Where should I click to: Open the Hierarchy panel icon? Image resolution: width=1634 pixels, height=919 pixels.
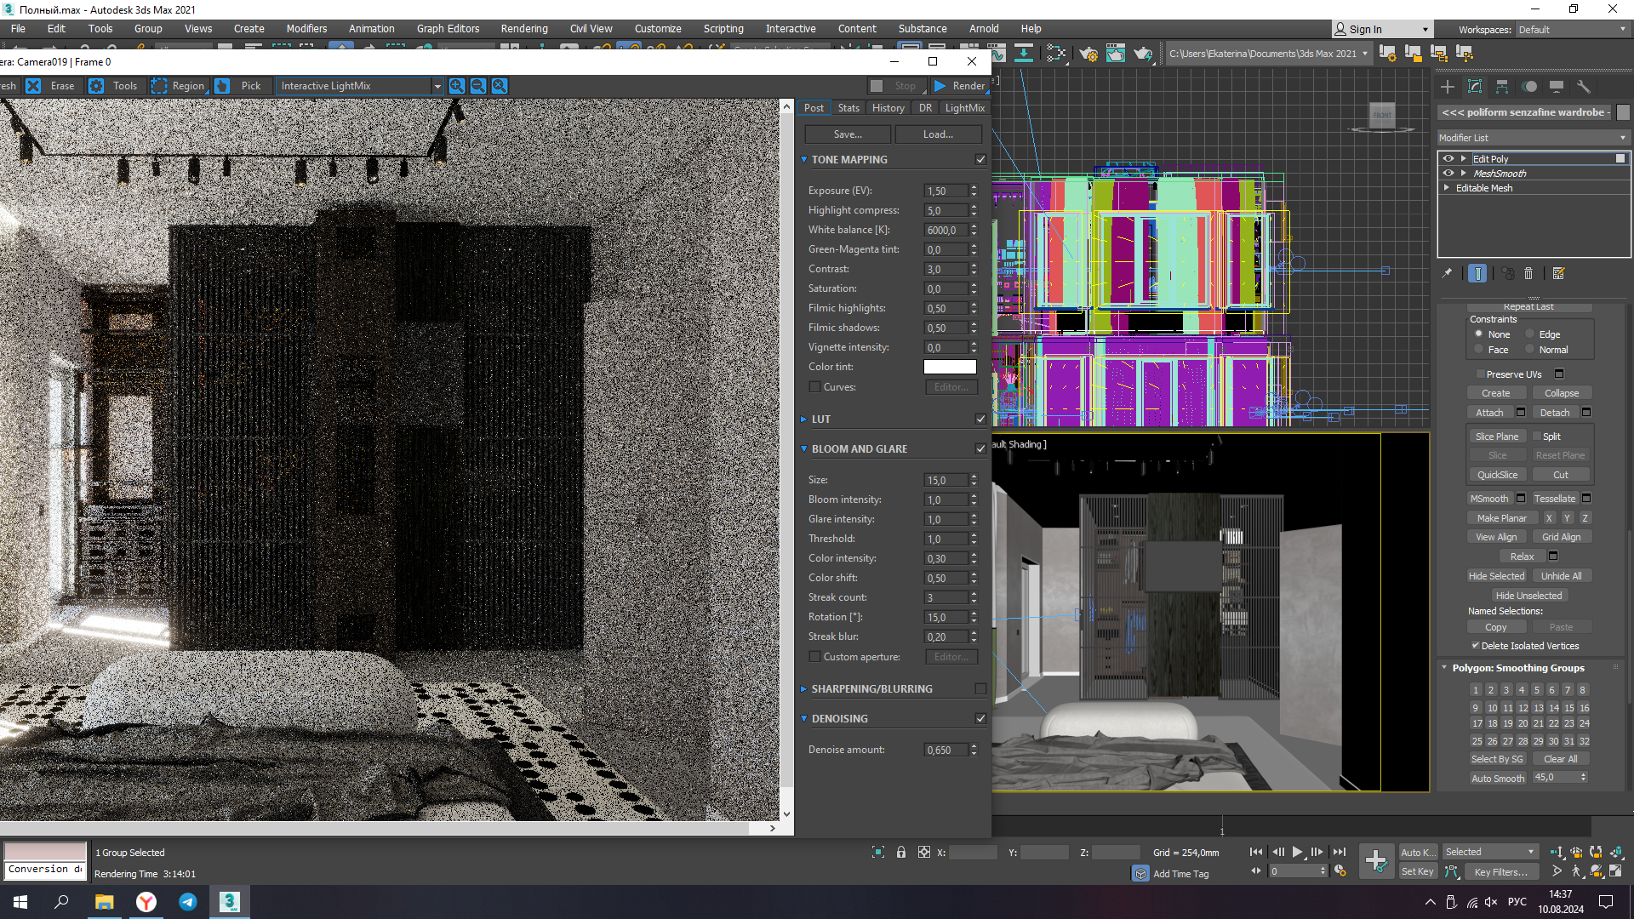pyautogui.click(x=1502, y=87)
